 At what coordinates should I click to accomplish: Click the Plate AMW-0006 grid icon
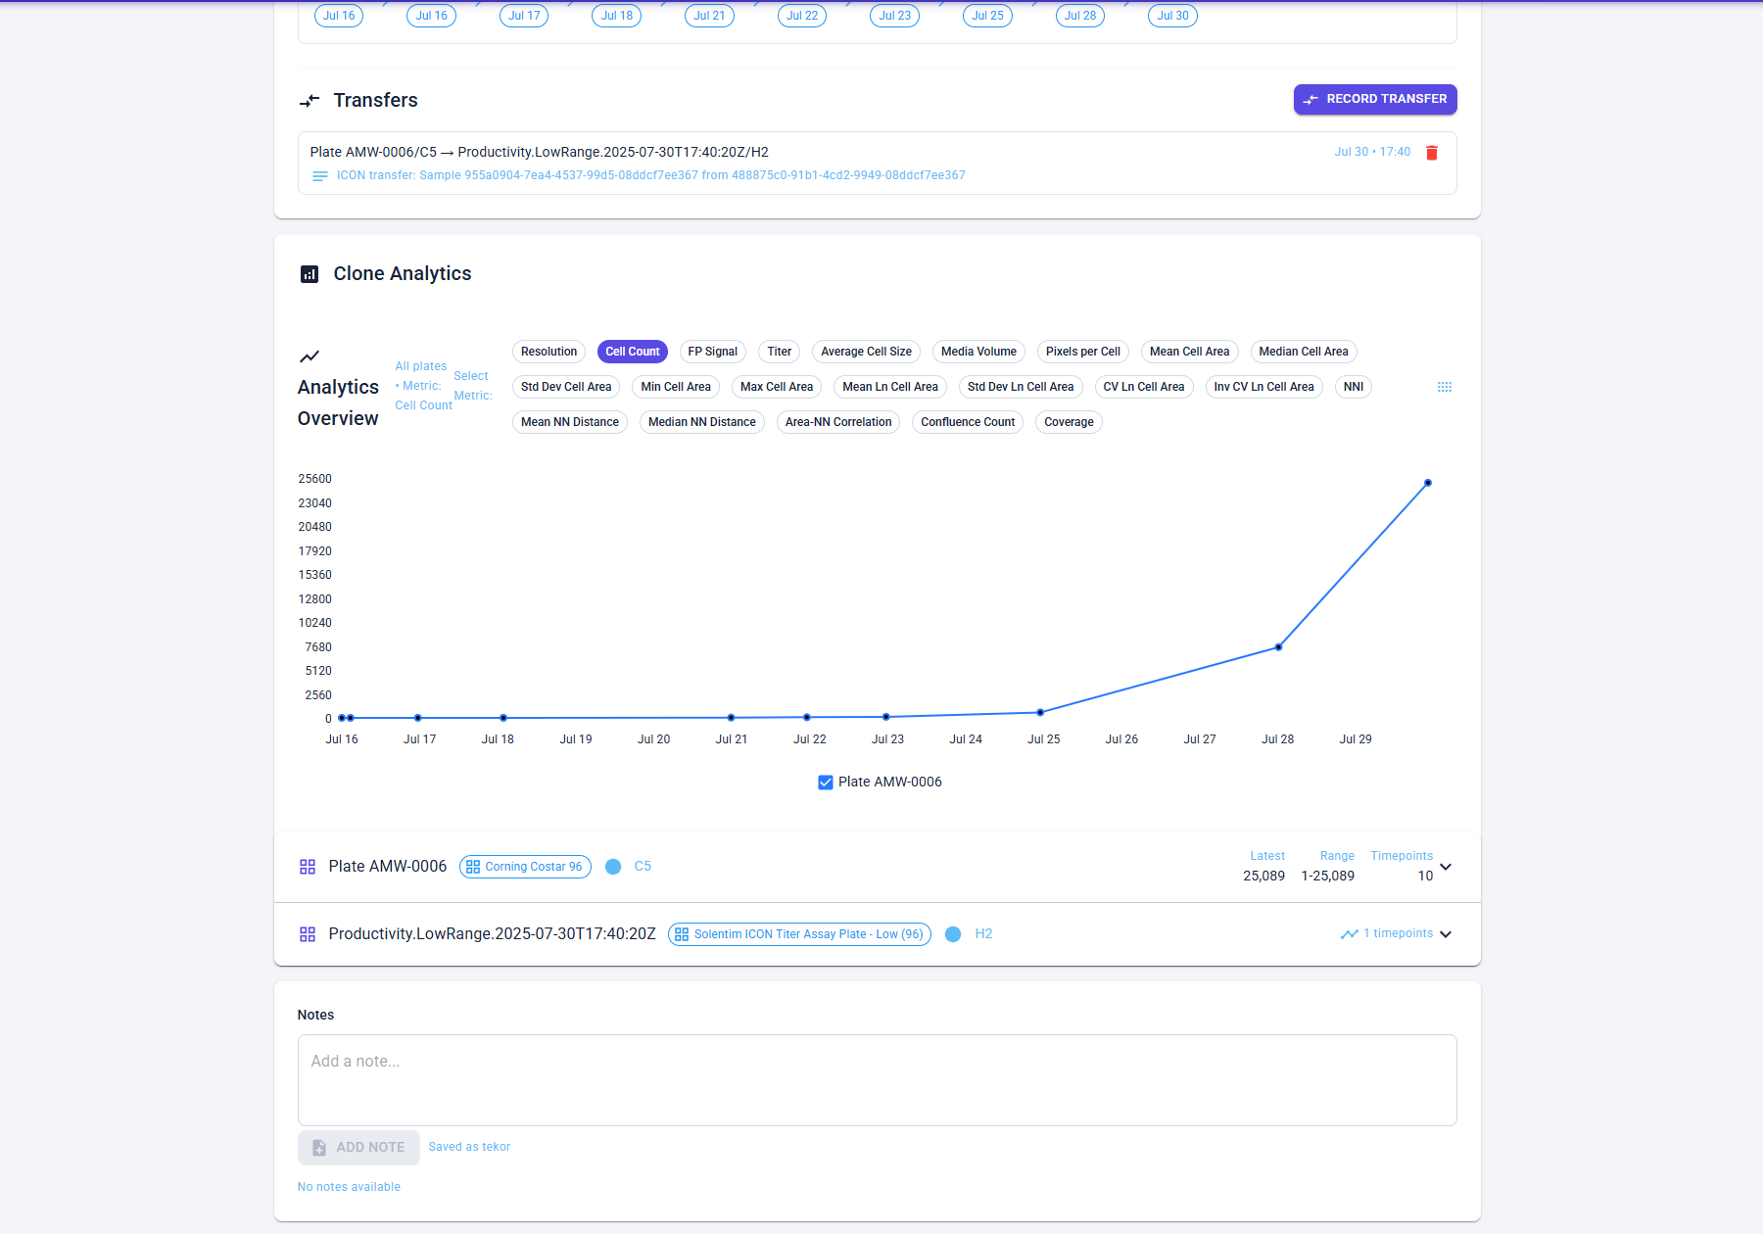tap(308, 867)
